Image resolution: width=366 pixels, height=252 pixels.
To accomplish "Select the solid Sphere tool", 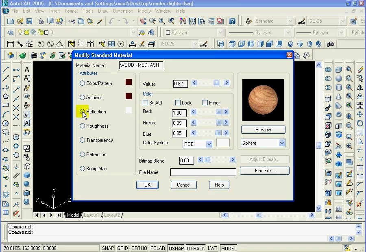I will pos(26,184).
